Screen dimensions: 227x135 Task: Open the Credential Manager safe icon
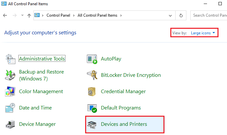92,92
